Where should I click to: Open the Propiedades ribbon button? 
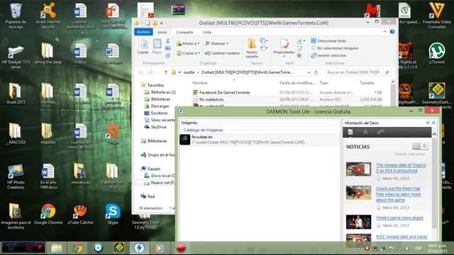[284, 48]
